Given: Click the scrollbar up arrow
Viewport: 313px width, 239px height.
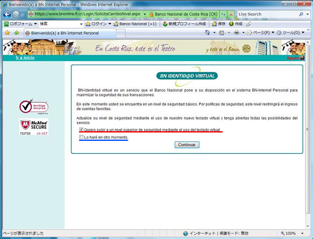Looking at the screenshot, I should 308,42.
